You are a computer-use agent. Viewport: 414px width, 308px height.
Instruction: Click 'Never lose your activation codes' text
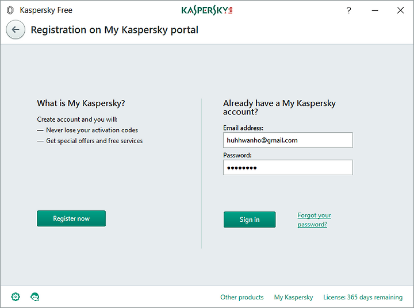[x=92, y=130]
